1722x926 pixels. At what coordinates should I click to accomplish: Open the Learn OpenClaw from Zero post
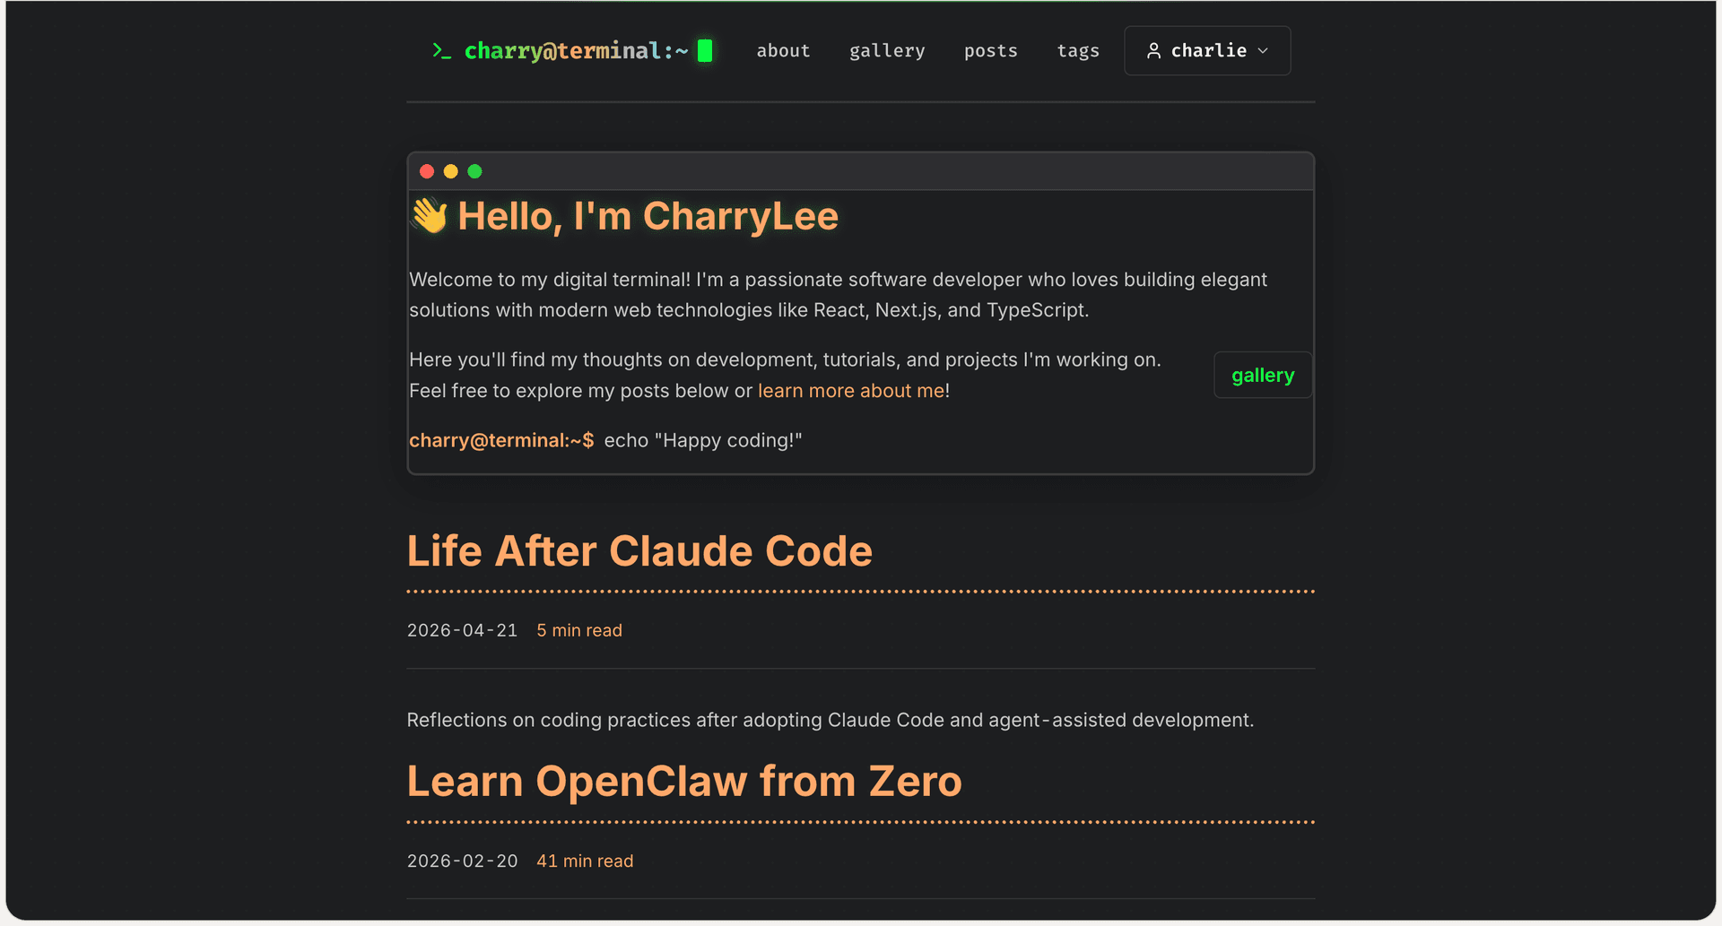point(684,781)
